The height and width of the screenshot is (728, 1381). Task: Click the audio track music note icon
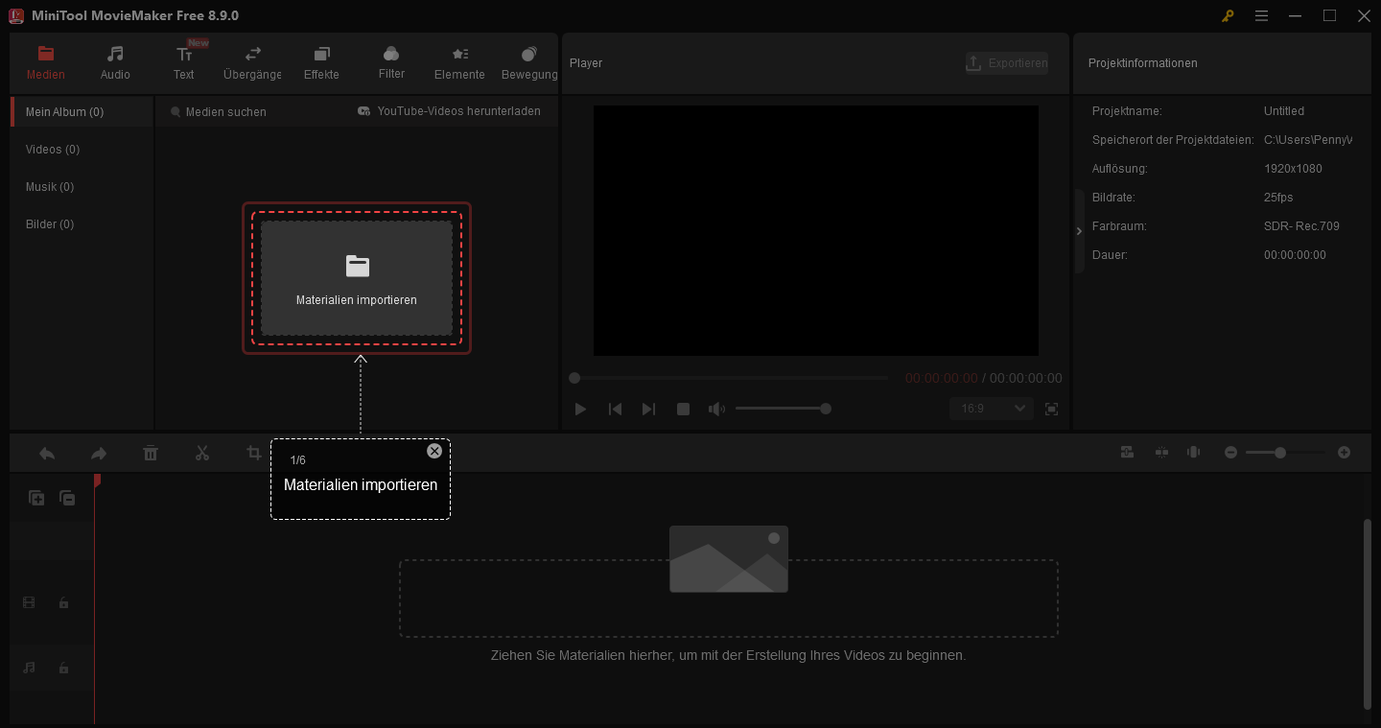29,668
